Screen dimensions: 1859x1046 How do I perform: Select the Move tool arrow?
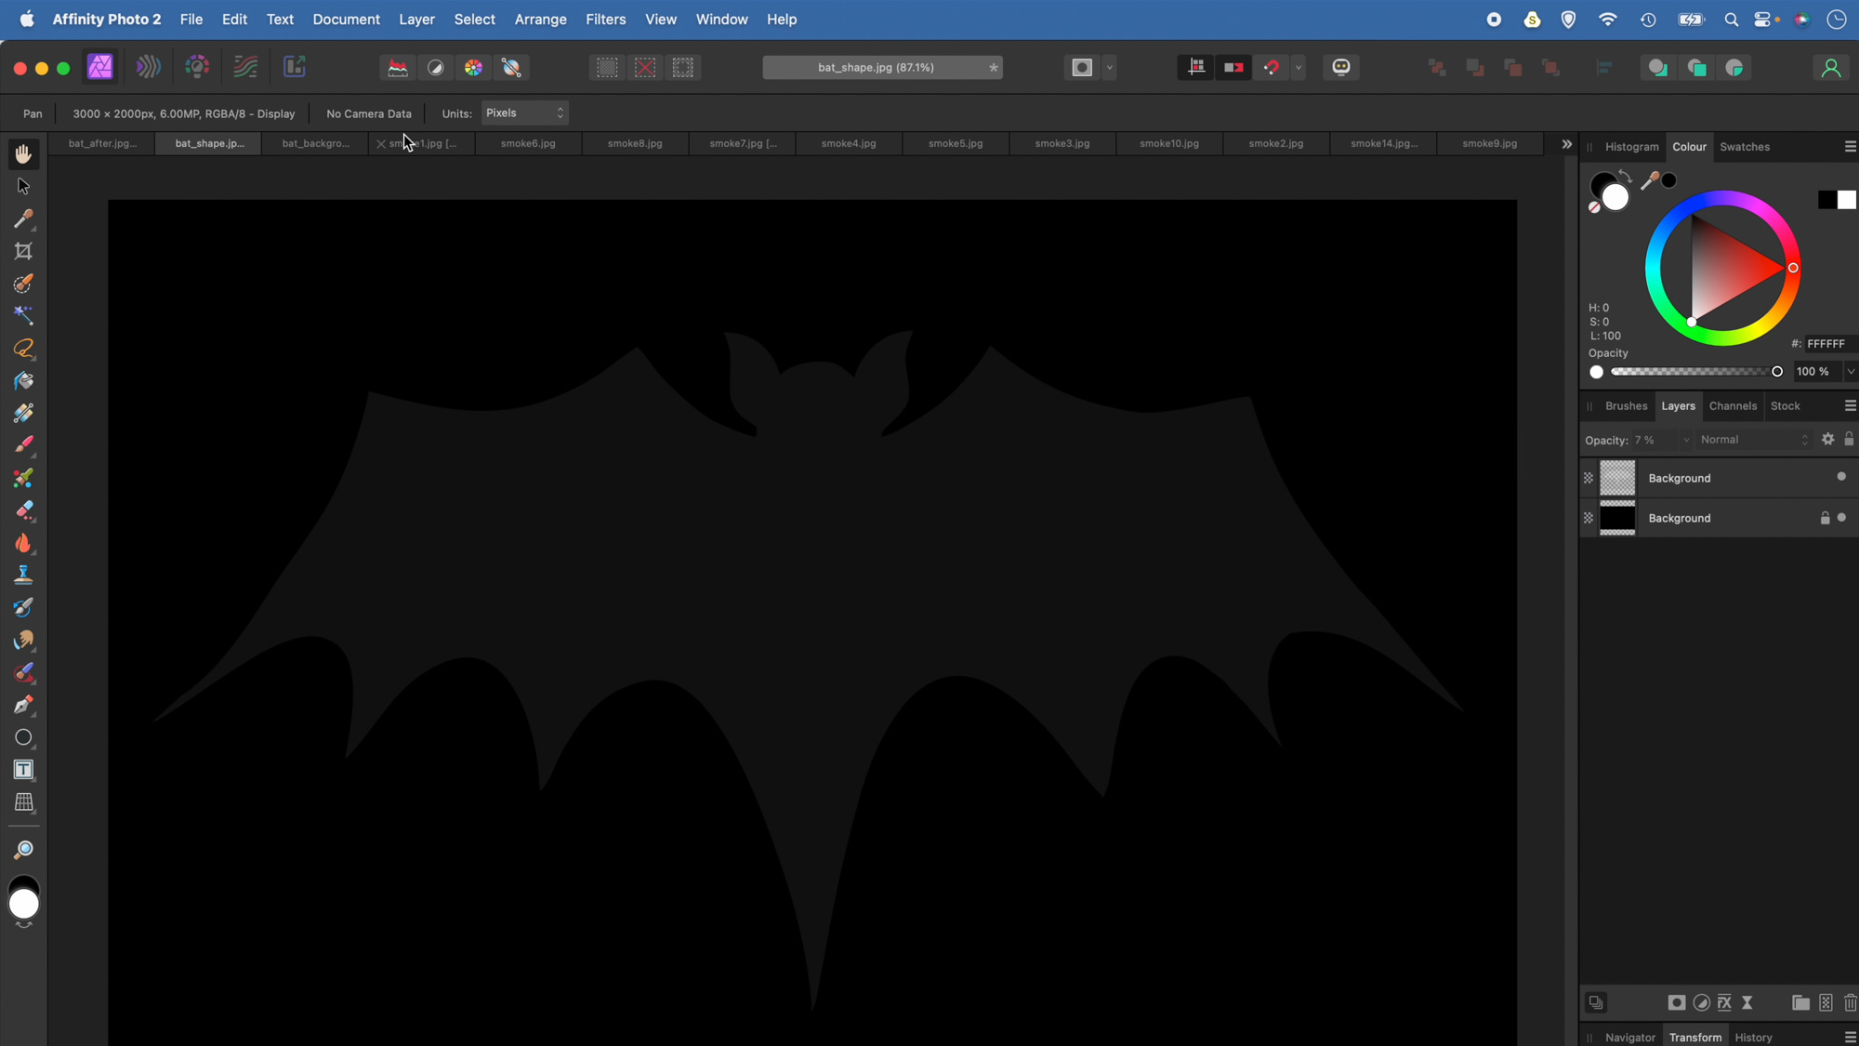point(23,187)
